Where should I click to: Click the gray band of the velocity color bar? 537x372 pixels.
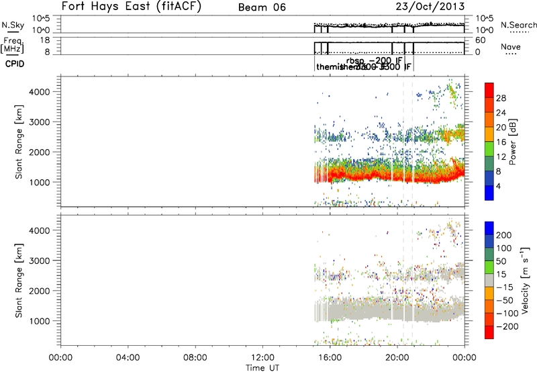(x=489, y=280)
